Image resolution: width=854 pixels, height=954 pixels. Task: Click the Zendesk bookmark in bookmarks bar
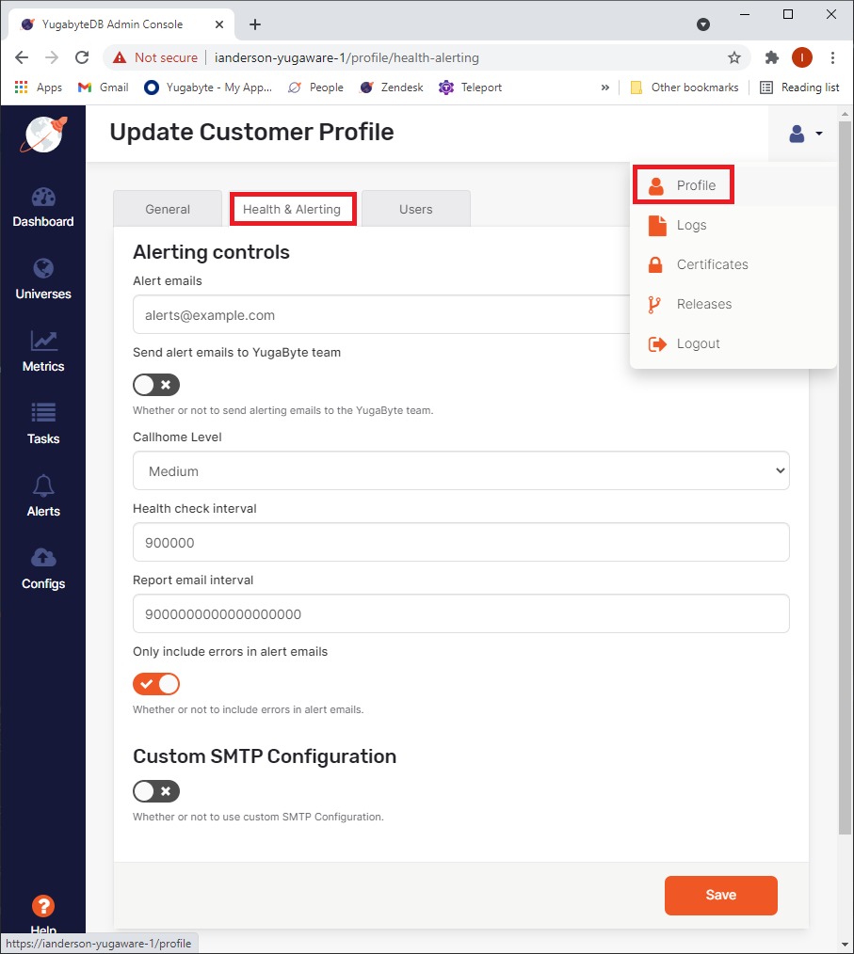392,87
